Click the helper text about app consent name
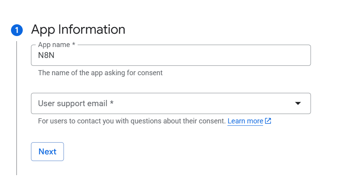The image size is (347, 181). tap(100, 73)
